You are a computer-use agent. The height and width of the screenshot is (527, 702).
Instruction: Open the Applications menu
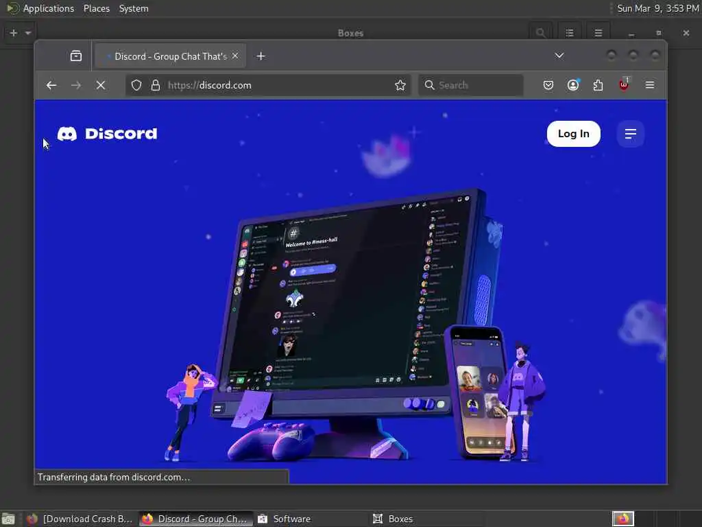[49, 8]
